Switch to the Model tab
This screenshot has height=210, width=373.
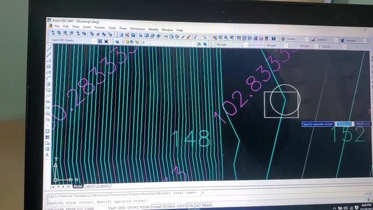[78, 186]
